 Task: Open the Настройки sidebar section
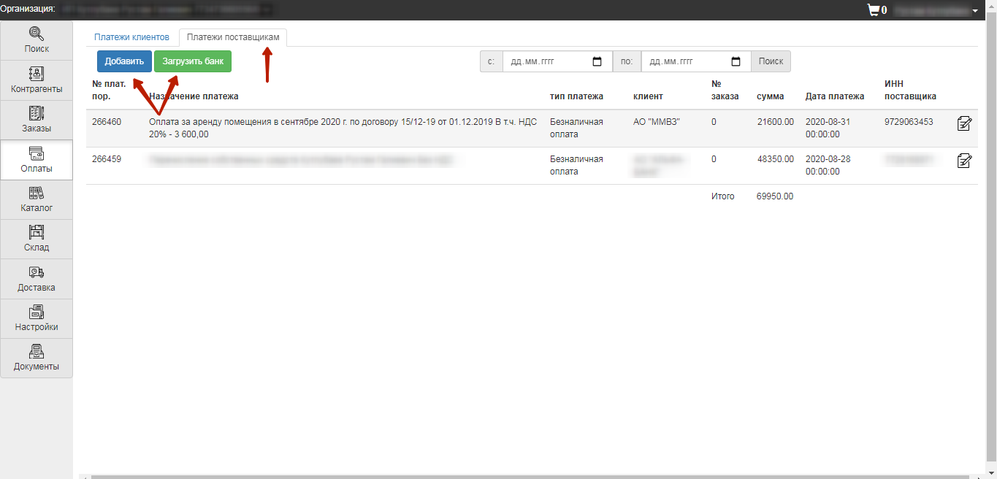37,319
